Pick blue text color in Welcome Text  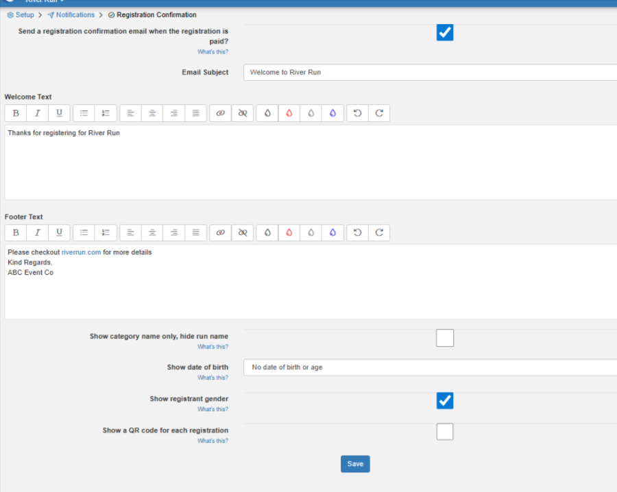click(x=332, y=113)
